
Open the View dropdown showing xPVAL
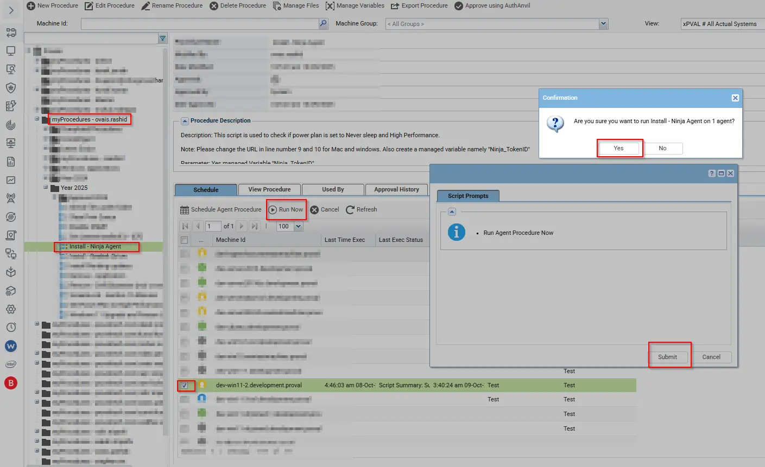pos(723,24)
